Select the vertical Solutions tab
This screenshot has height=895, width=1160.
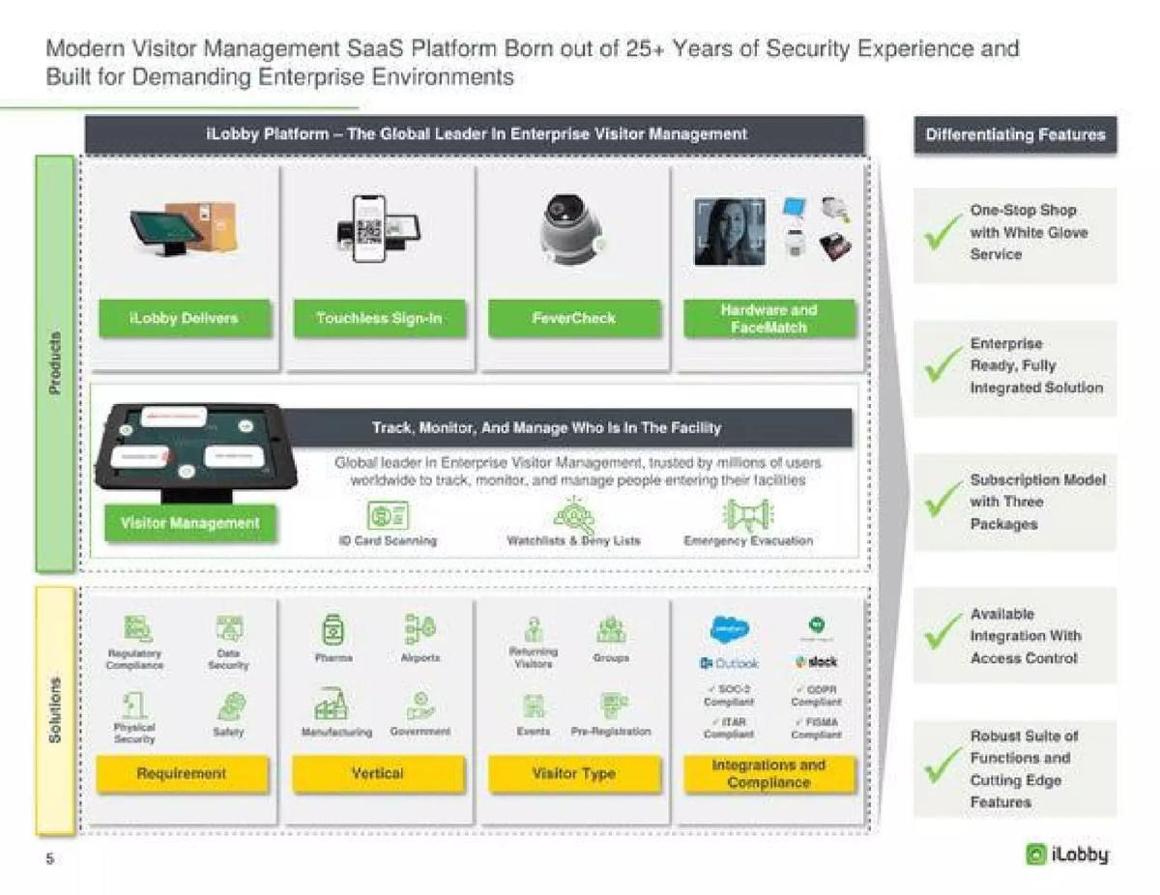pyautogui.click(x=55, y=710)
